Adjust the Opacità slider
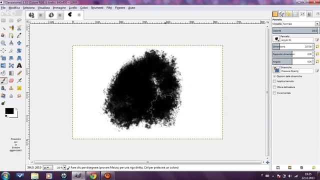Screen dimensions: 320x180 (x=295, y=30)
